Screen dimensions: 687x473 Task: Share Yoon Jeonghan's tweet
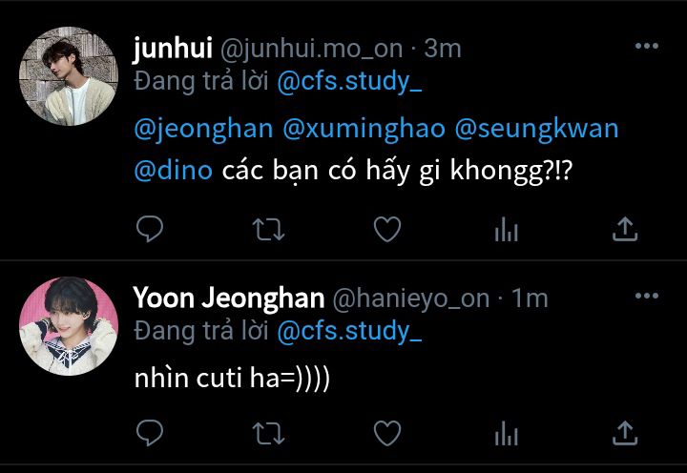pos(625,433)
